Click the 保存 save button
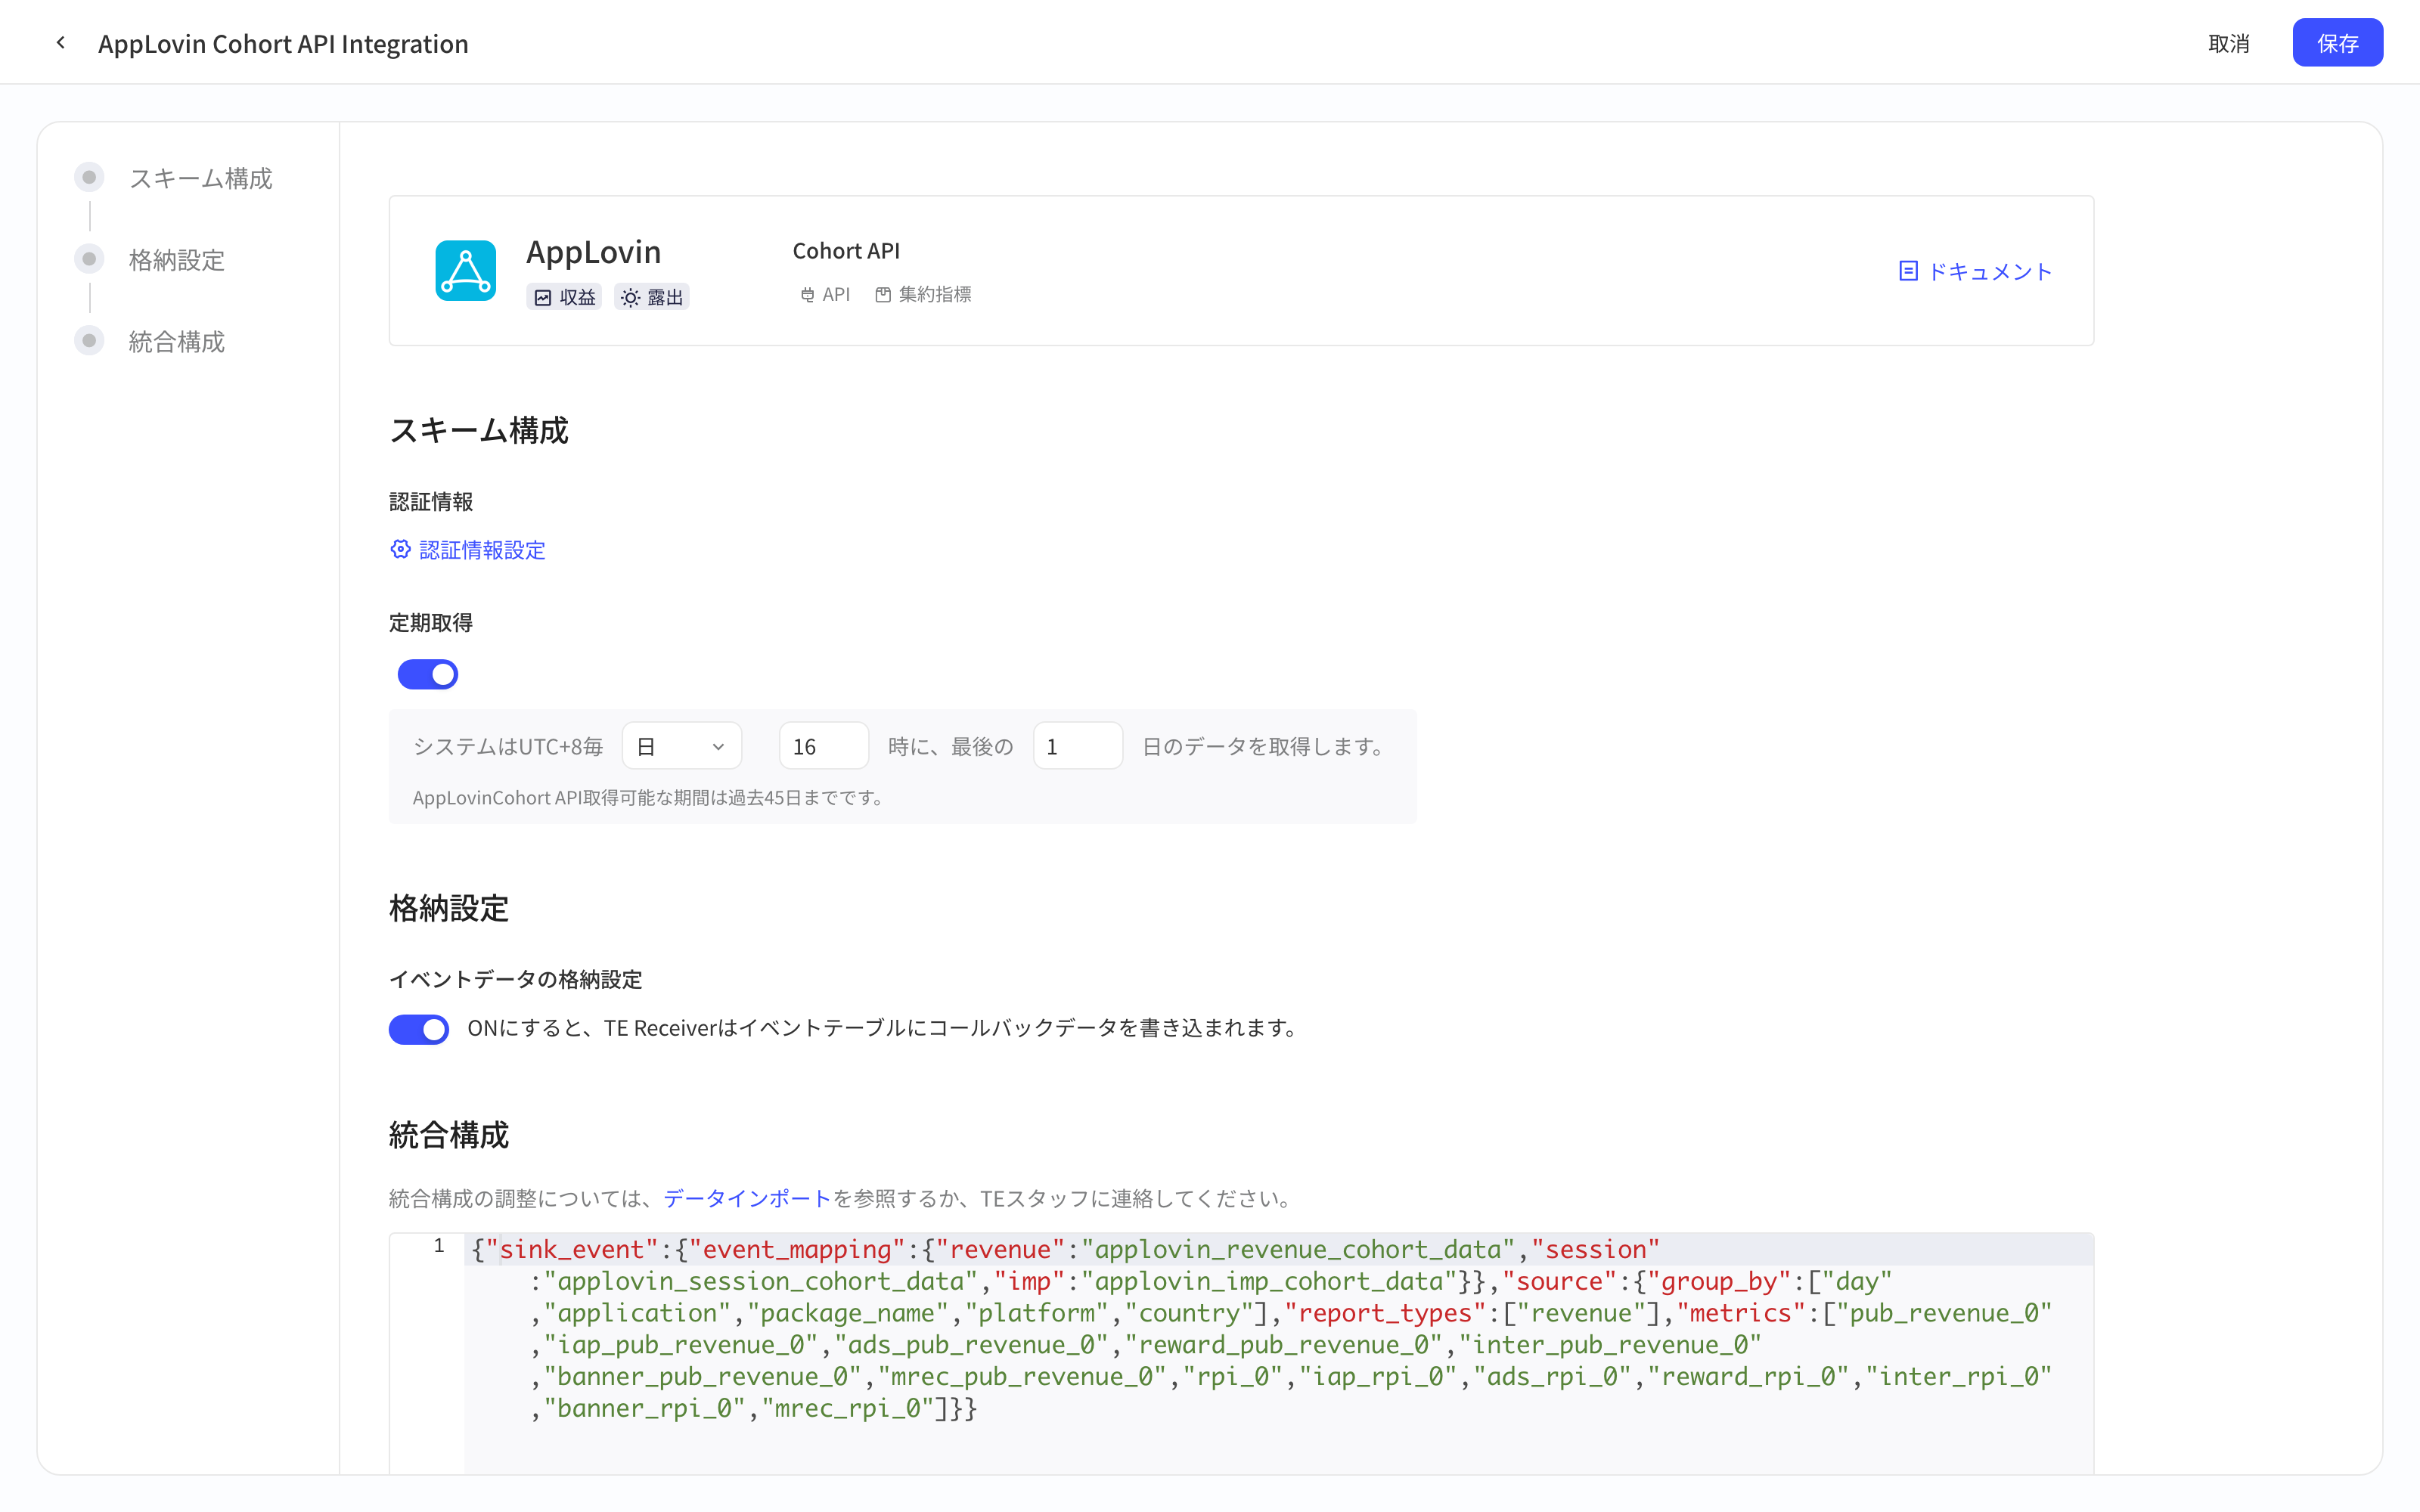 2337,43
